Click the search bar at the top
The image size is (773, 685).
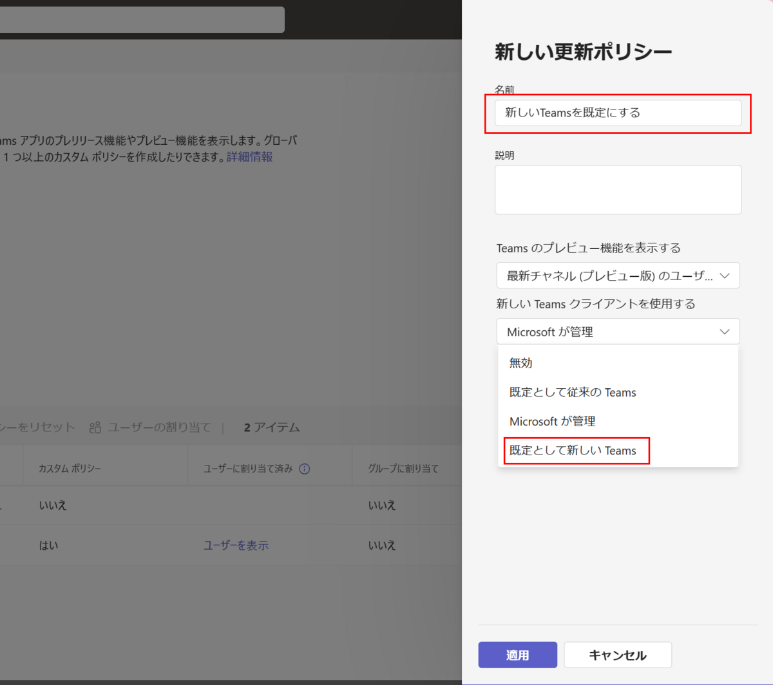tap(142, 20)
